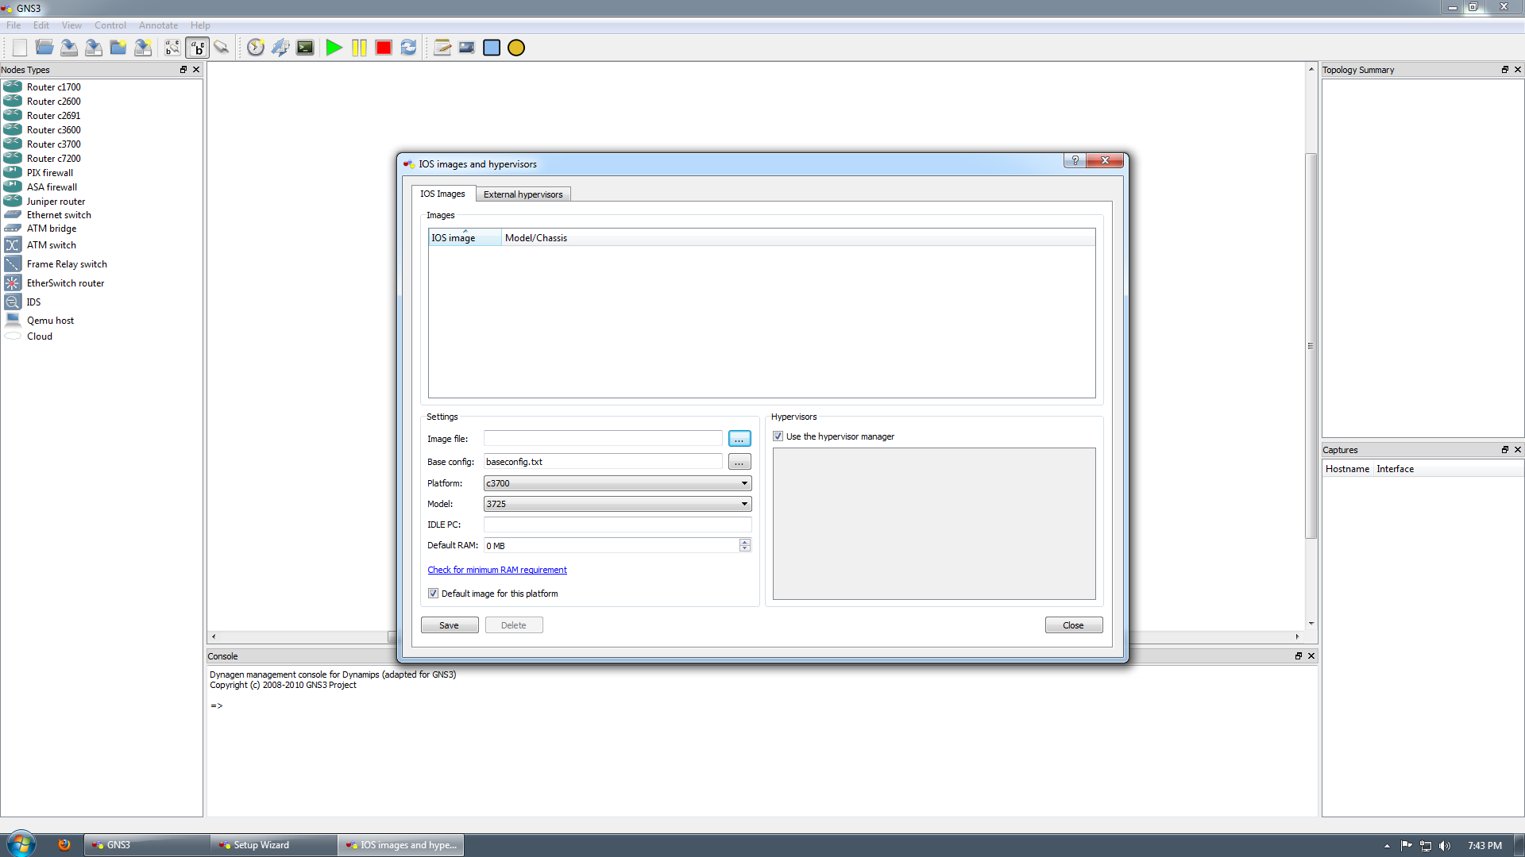Click the Reload all devices icon
The width and height of the screenshot is (1525, 857).
[408, 48]
